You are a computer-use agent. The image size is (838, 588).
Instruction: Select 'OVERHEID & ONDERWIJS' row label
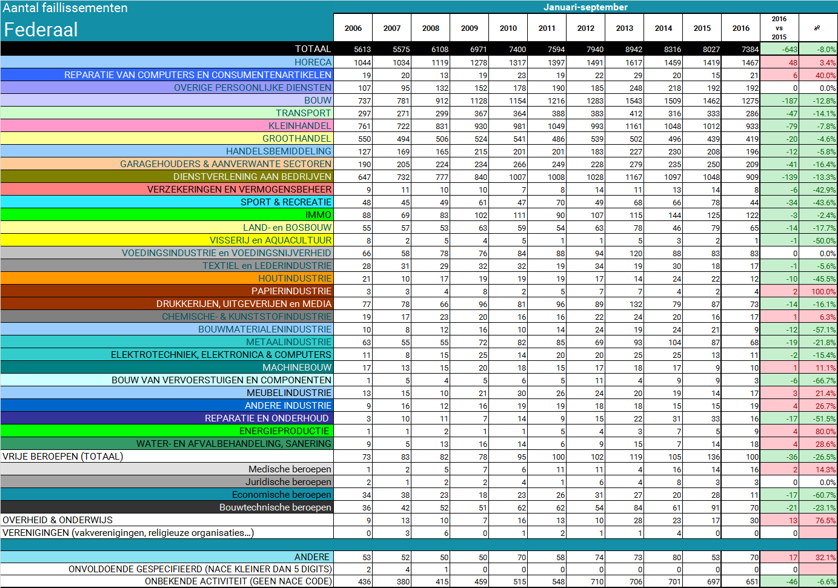point(58,520)
